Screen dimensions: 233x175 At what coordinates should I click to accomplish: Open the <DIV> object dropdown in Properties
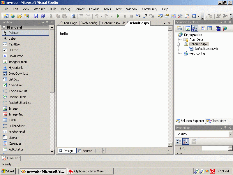click(230, 134)
